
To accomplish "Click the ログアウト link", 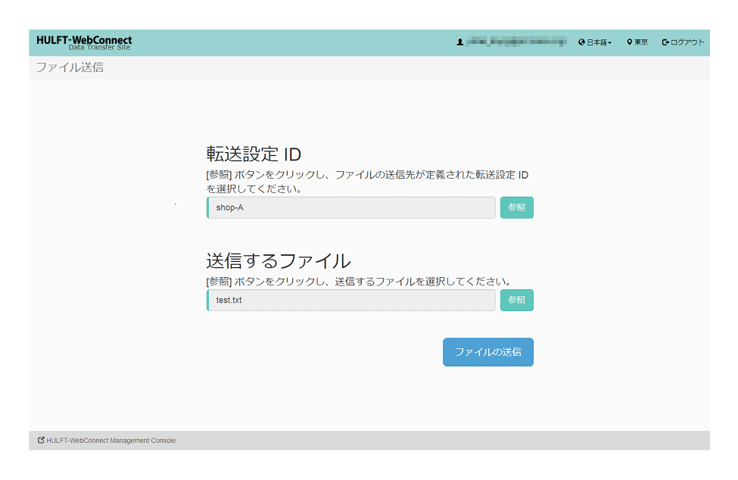I will [x=687, y=42].
